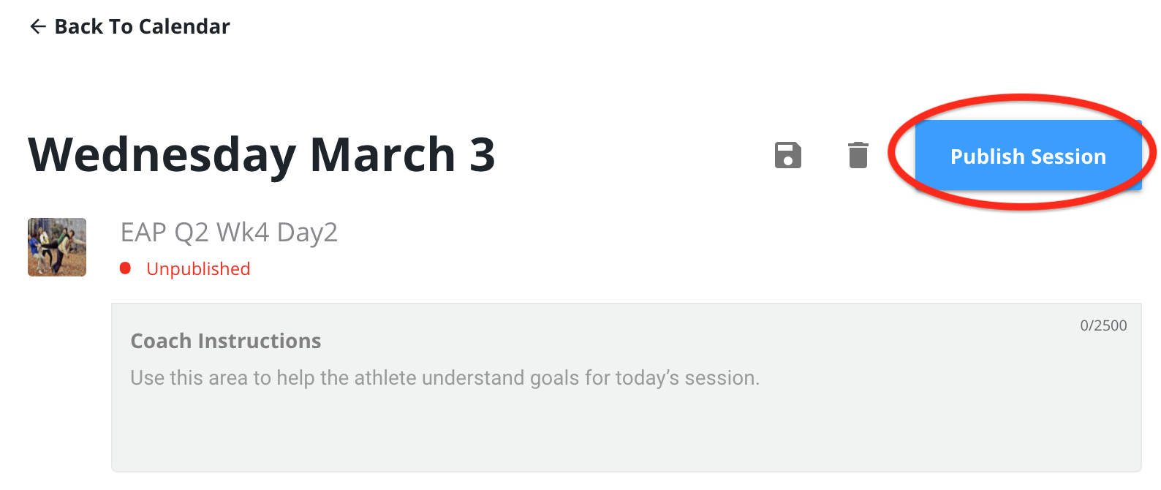Go back via the Back To Calendar link
The width and height of the screenshot is (1161, 490).
pos(129,27)
